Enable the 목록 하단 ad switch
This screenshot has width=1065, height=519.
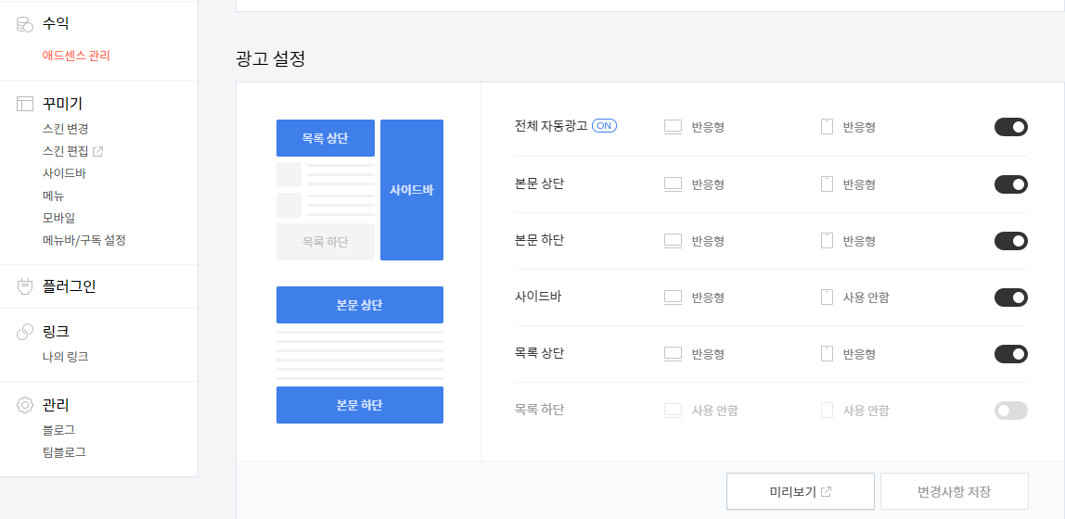click(1010, 411)
